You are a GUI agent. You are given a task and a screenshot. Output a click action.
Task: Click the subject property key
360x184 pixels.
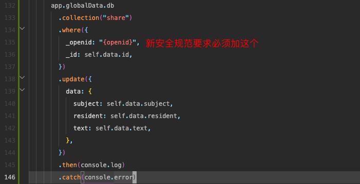pos(86,104)
